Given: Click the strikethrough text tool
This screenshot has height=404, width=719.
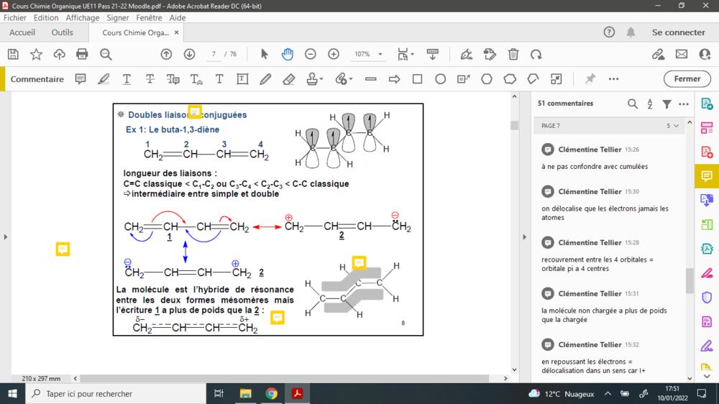Looking at the screenshot, I should (150, 79).
